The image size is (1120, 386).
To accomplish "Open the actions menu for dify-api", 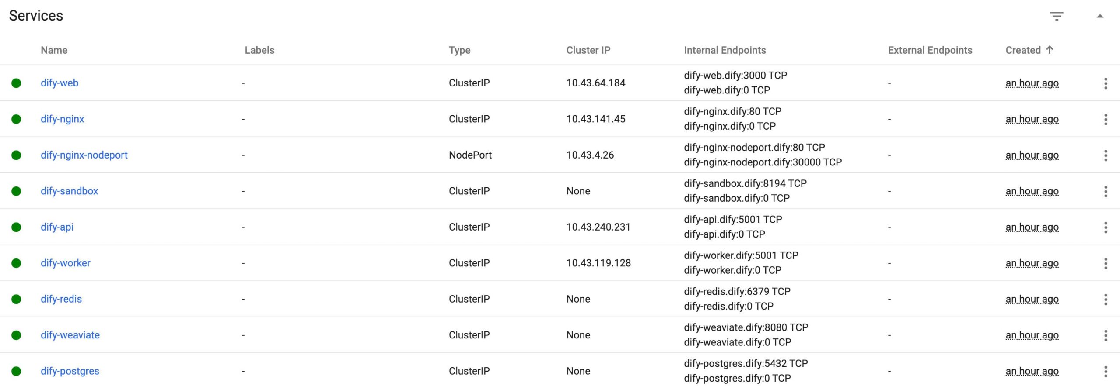I will pos(1106,227).
